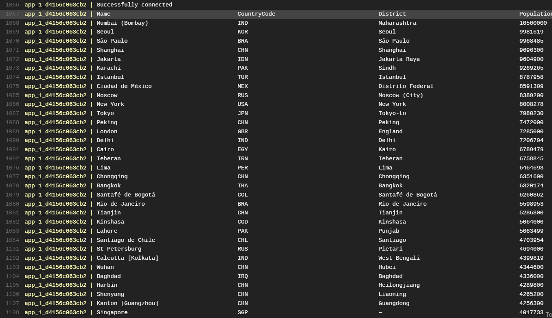Click line number 1066 in the gutter

tap(12, 5)
